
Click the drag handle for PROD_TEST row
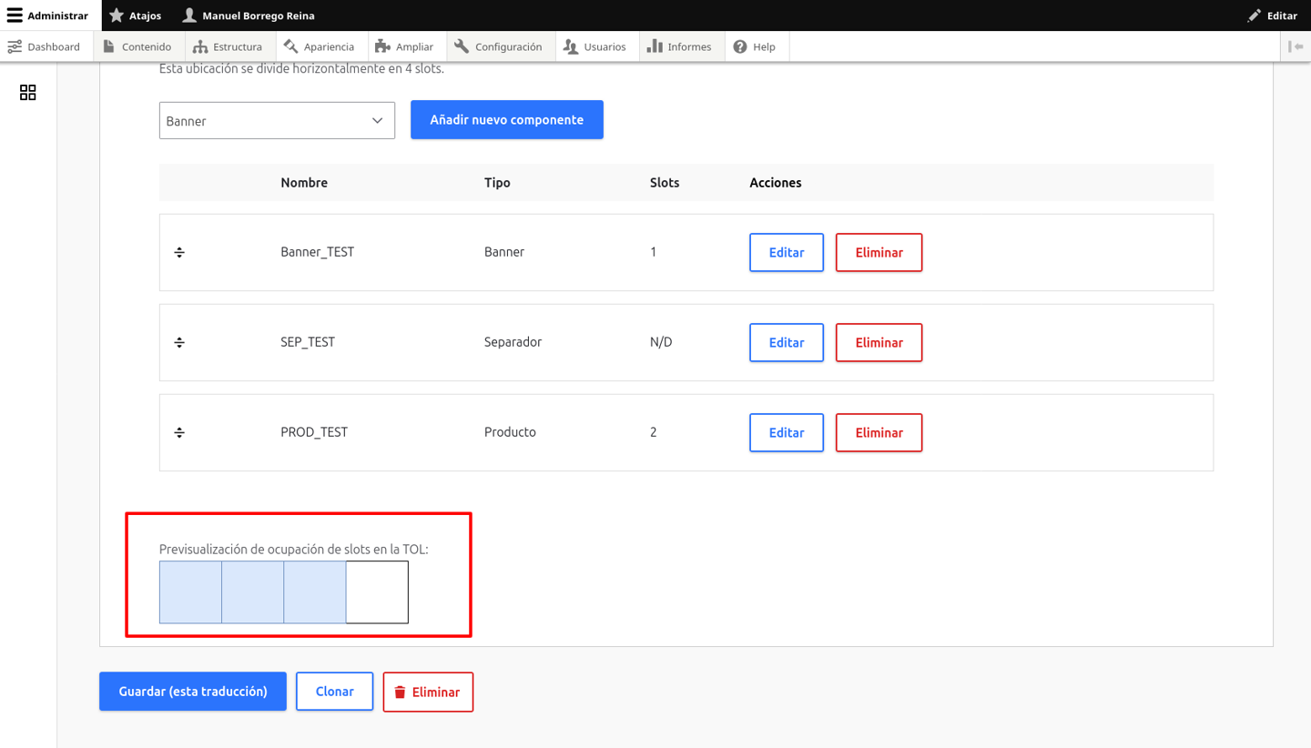click(179, 432)
